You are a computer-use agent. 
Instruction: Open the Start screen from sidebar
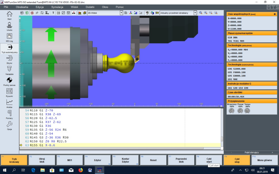10,15
